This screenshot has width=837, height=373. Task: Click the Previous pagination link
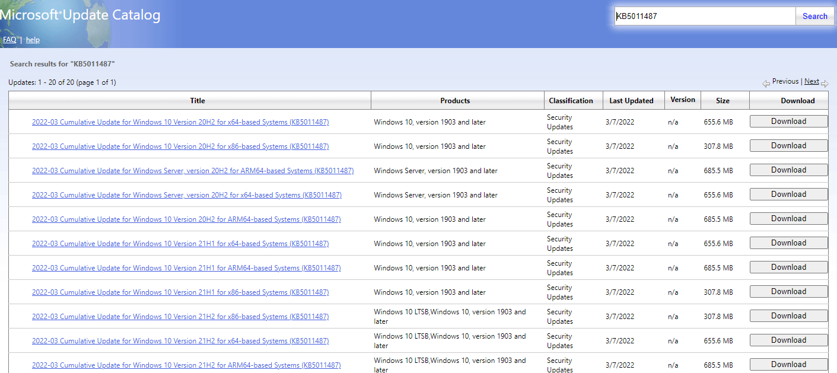pyautogui.click(x=785, y=81)
